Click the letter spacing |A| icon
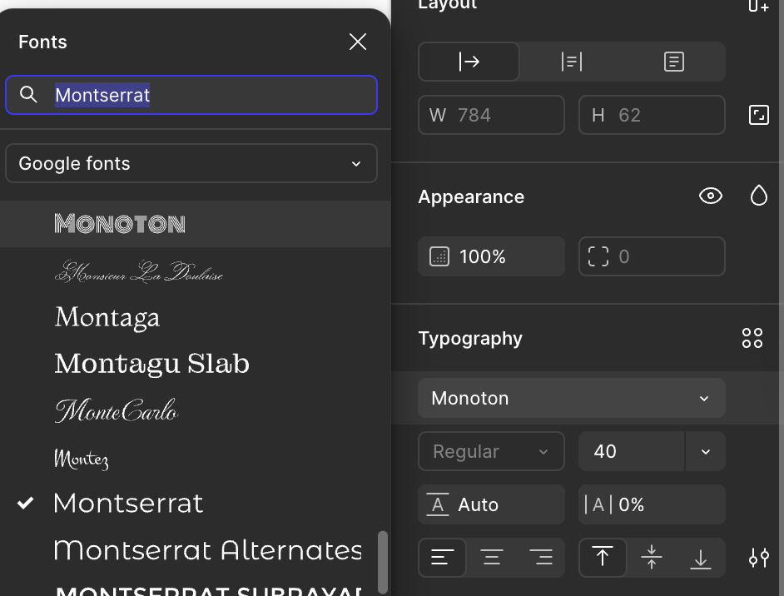The width and height of the screenshot is (784, 596). [598, 504]
